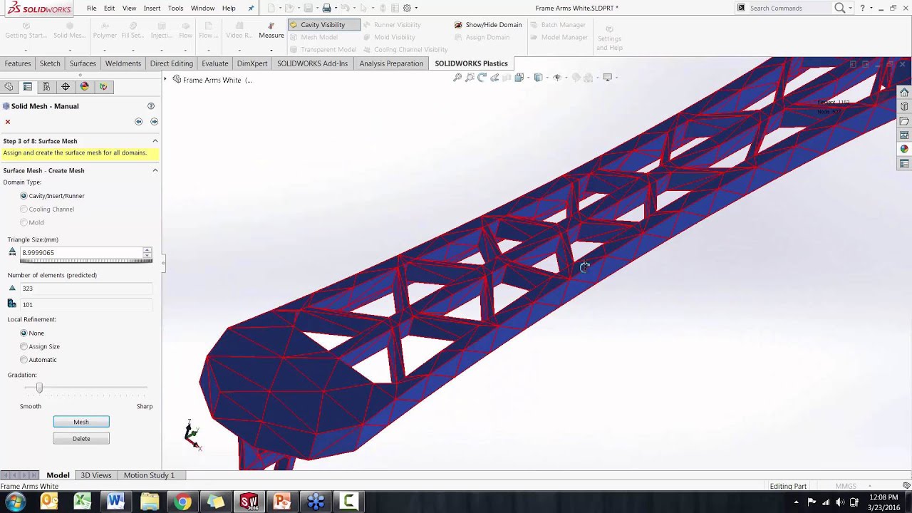
Task: Open the Appearances color ball in right task pane
Action: (x=904, y=150)
